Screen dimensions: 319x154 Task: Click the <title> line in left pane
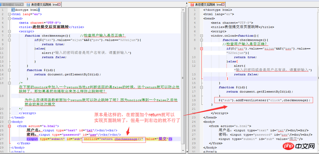pyautogui.click(x=51, y=27)
